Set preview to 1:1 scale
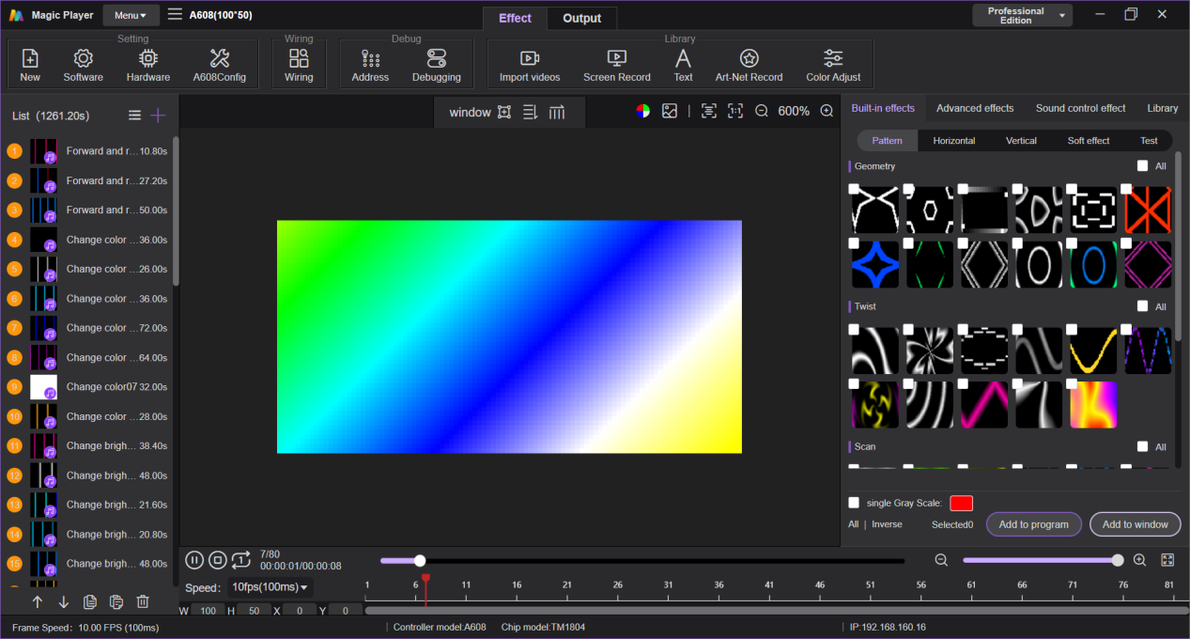This screenshot has width=1190, height=639. click(x=735, y=111)
